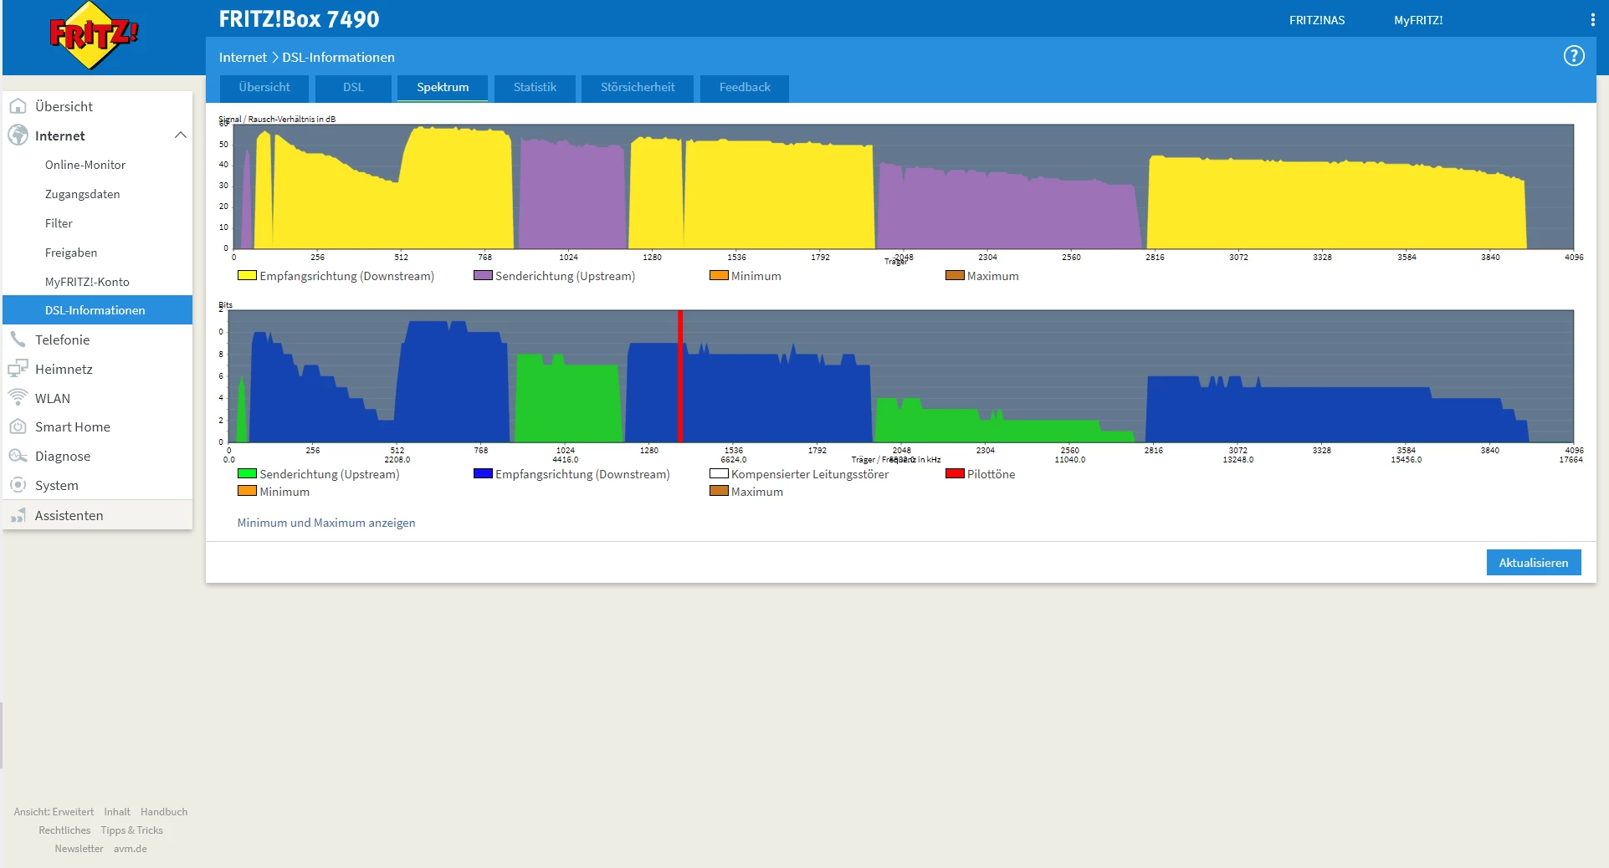Click the FRITZ! logo
Viewport: 1609px width, 868px height.
tap(94, 35)
